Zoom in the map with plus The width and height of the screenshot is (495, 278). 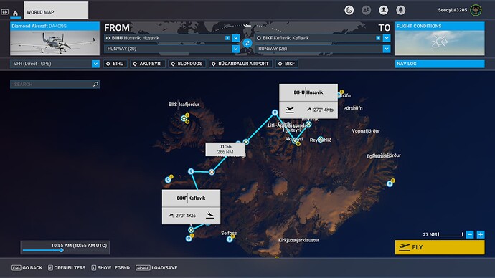coord(481,234)
